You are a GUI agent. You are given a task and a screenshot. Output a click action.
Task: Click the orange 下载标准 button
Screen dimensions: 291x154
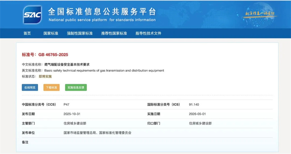tap(51, 87)
